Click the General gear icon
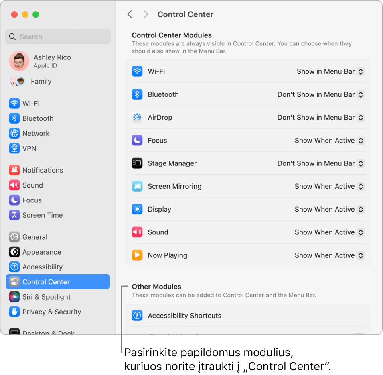Viewport: 383px width, 375px height. pyautogui.click(x=14, y=237)
